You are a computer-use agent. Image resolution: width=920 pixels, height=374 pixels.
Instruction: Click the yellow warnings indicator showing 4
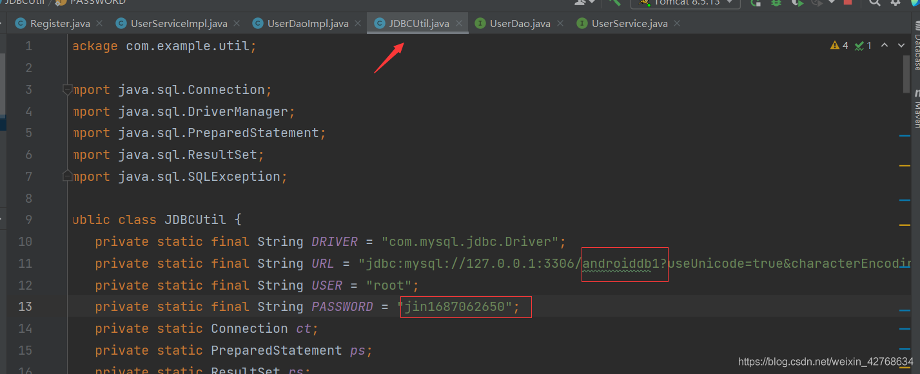[x=840, y=46]
